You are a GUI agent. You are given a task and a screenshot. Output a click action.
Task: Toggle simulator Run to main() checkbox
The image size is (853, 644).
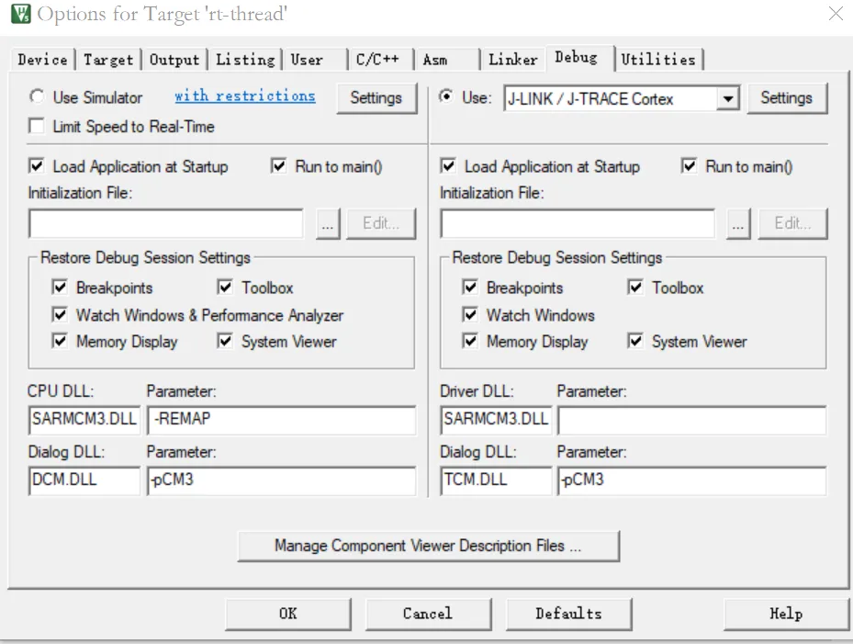point(278,165)
